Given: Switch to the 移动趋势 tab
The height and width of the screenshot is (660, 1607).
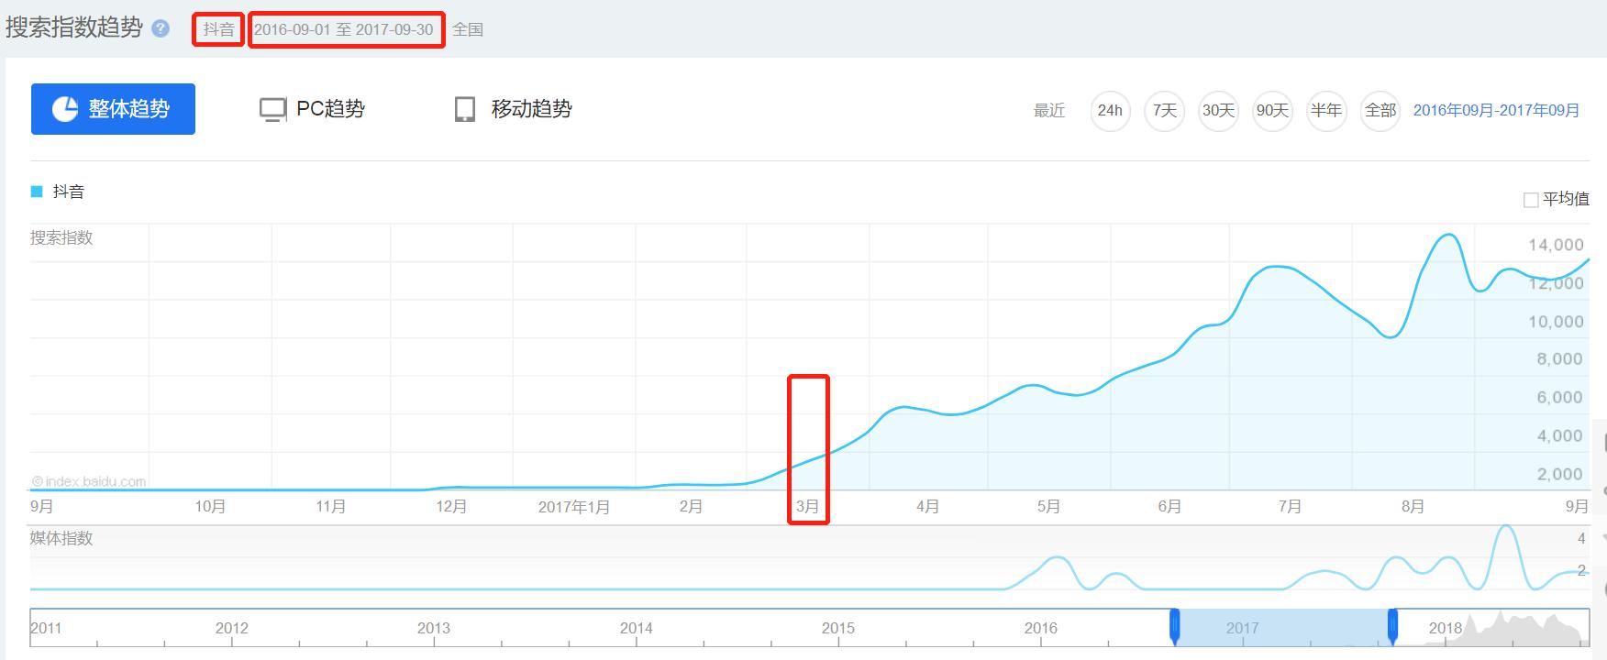Looking at the screenshot, I should tap(514, 109).
